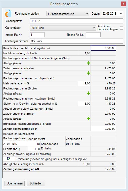Edit Sicherheitseinbehalt percent field 5,00
Viewport: 128px width, 191px height.
[x=84, y=104]
